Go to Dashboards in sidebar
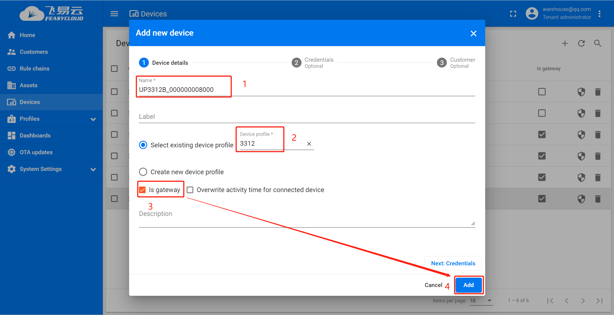The image size is (614, 315). pos(35,136)
